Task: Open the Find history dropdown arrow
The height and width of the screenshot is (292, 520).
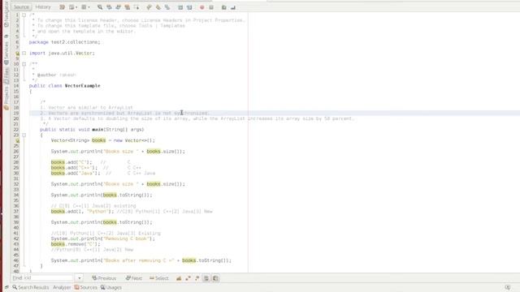Action: (80, 278)
